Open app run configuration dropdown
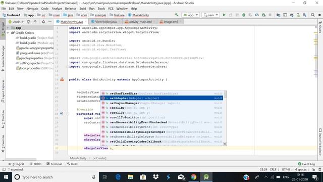 [191, 15]
